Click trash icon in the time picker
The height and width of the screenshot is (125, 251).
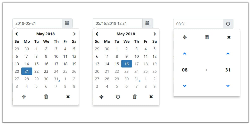tap(207, 37)
